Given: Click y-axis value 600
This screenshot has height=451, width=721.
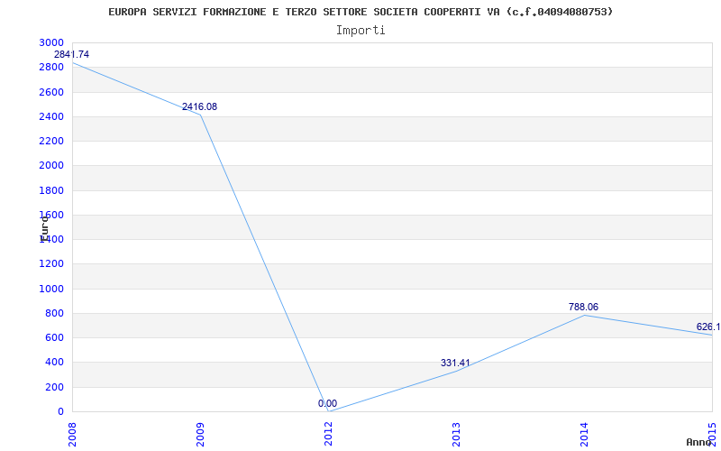Looking at the screenshot, I should point(55,337).
